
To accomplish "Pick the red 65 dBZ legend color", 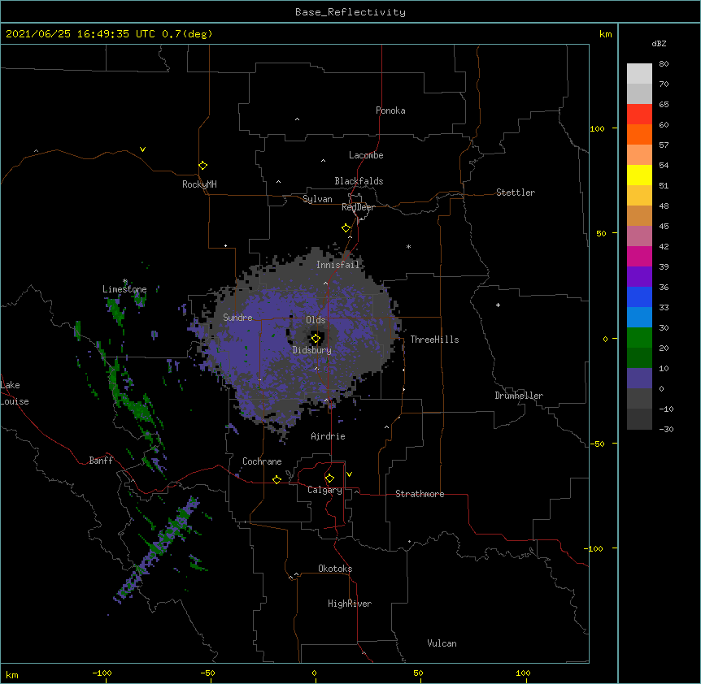I will [x=639, y=114].
